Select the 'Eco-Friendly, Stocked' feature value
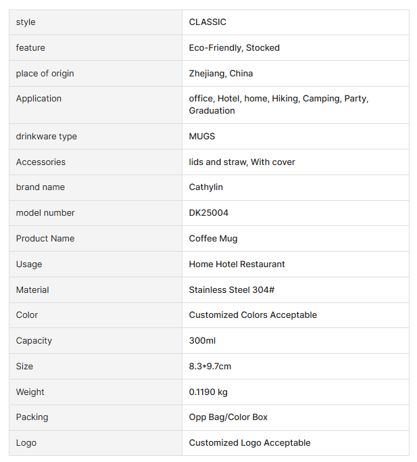 [x=234, y=48]
